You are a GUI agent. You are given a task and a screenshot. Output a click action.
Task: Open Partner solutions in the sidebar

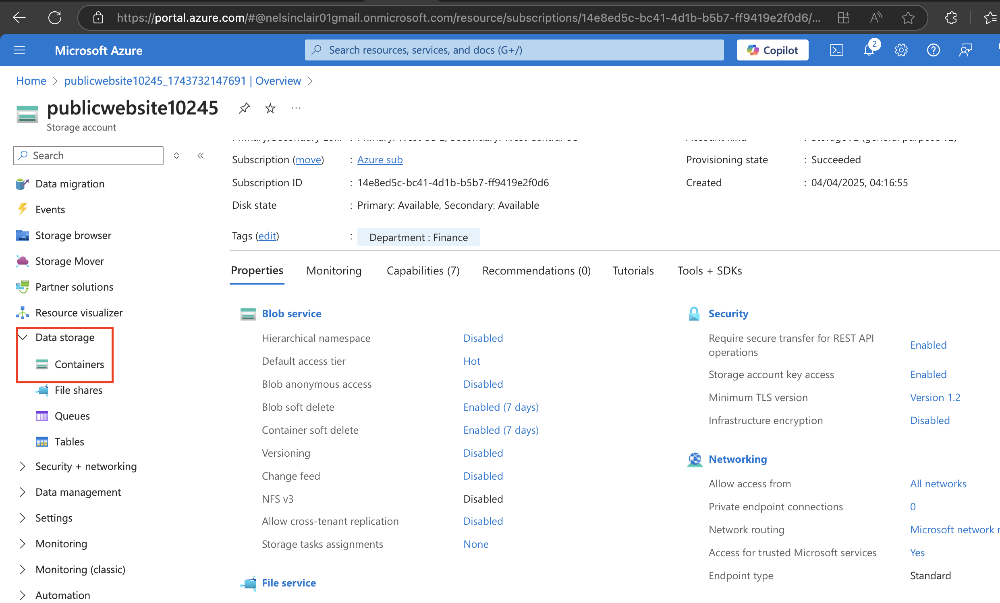point(74,287)
